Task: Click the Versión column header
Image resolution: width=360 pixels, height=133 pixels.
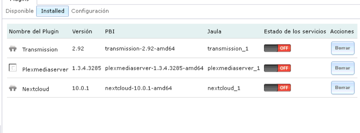Action: pyautogui.click(x=82, y=31)
